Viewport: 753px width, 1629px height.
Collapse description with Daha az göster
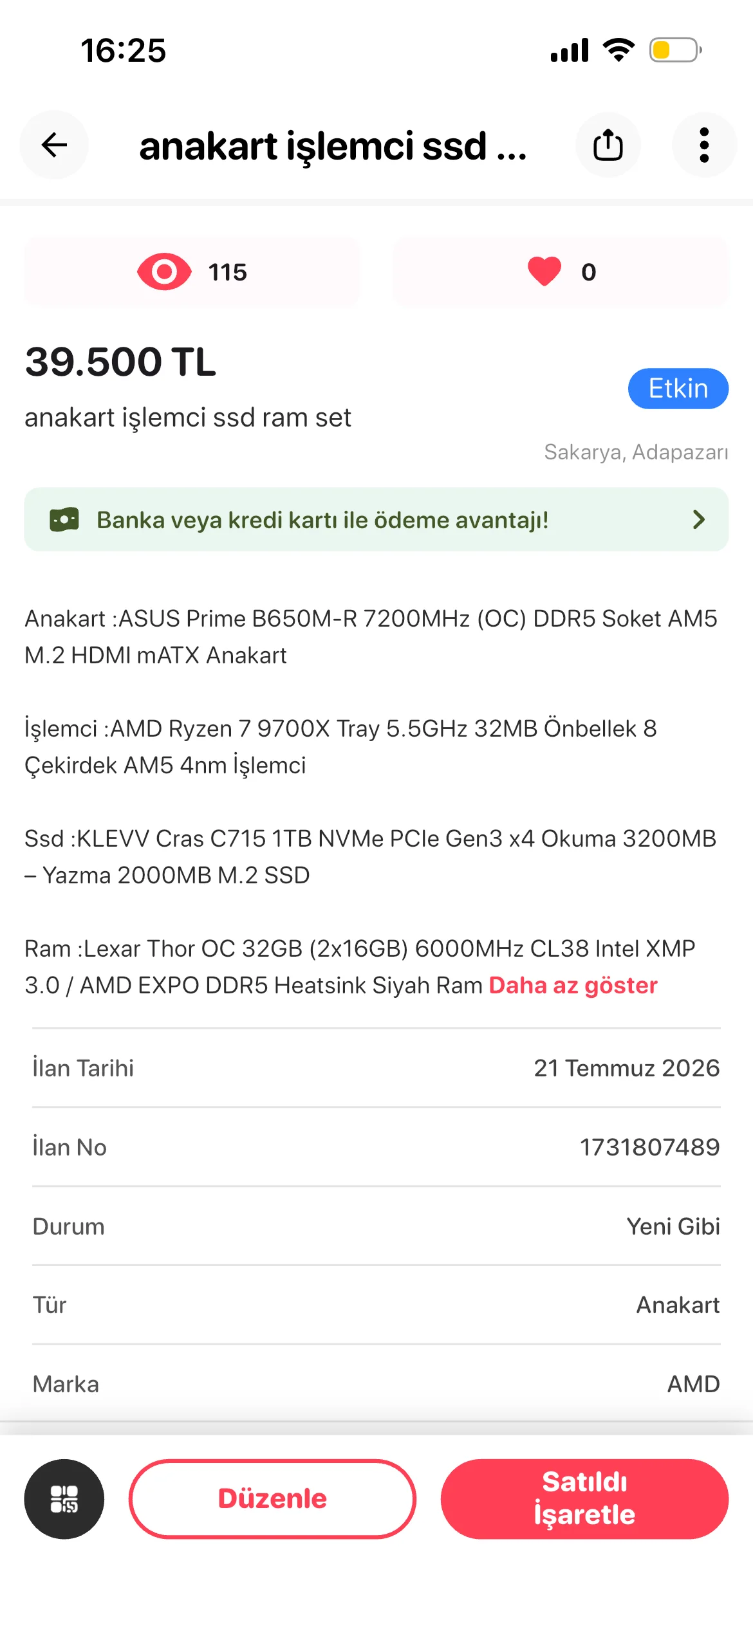[573, 985]
